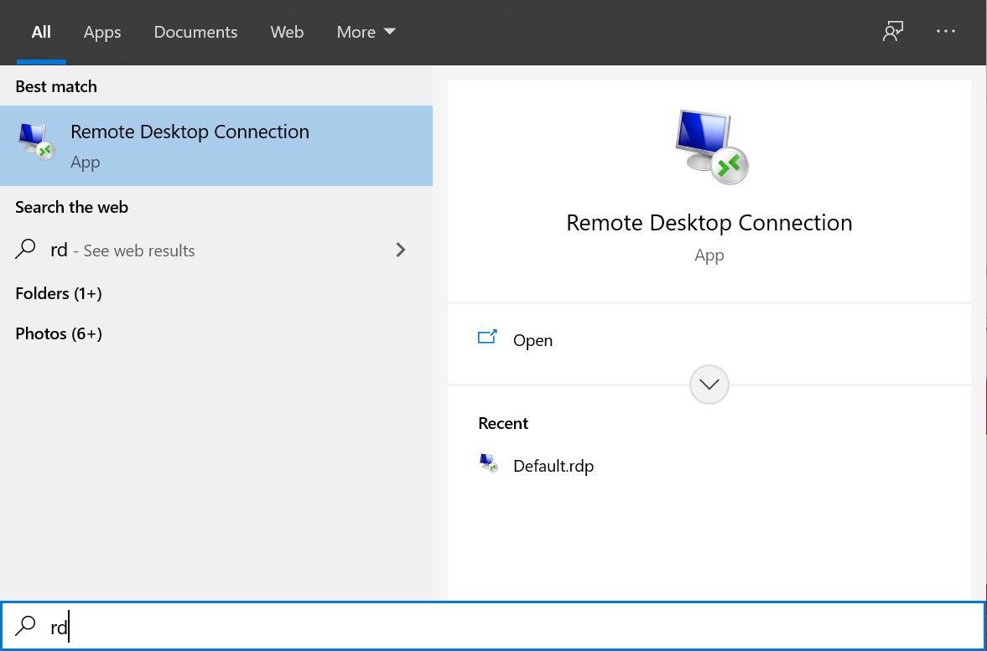Select the All filter tab
The height and width of the screenshot is (651, 987).
click(41, 32)
